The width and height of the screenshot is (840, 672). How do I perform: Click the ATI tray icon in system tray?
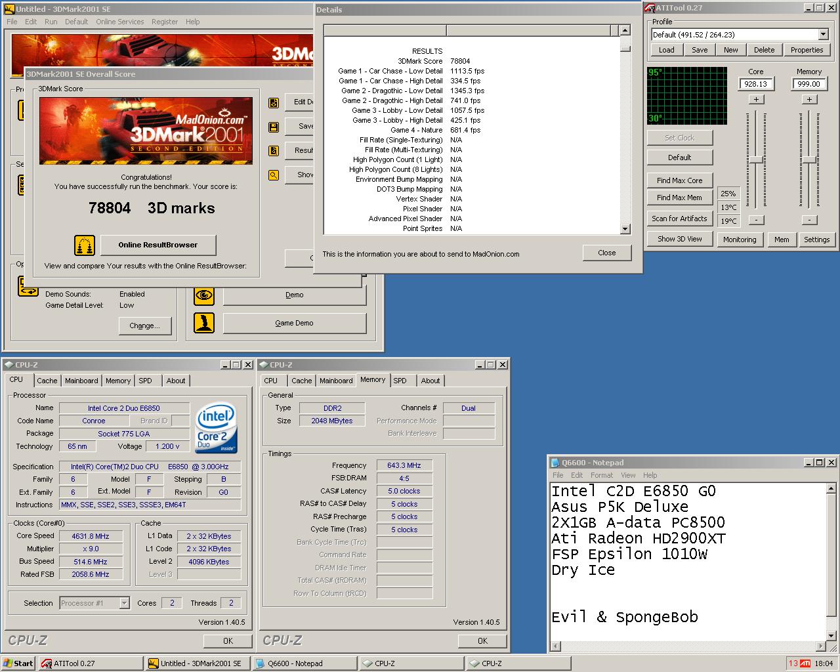(x=805, y=663)
